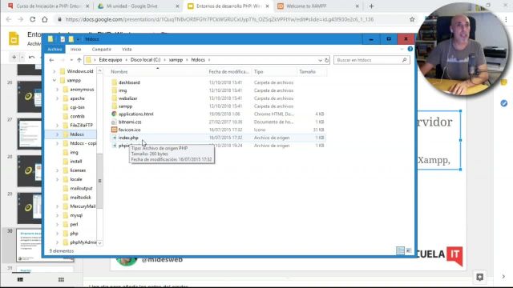Image resolution: width=513 pixels, height=288 pixels.
Task: Select the bitnami.css file icon
Action: coord(114,122)
